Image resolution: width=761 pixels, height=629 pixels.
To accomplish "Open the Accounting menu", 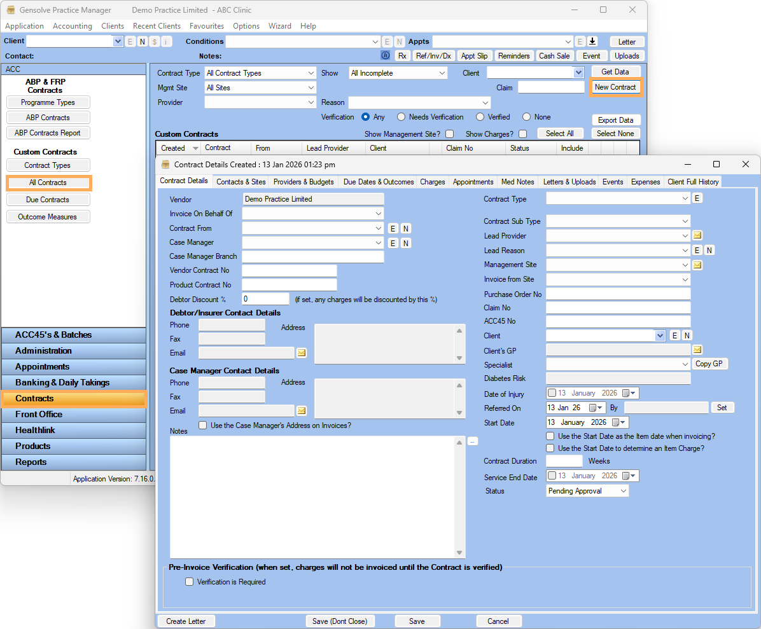I will click(x=73, y=26).
